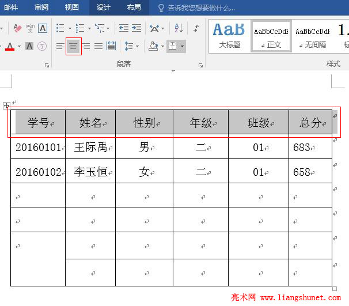Apply shading paint bucket

tap(153, 46)
